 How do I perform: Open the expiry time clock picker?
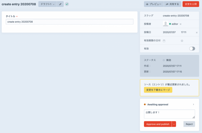(x=182, y=41)
